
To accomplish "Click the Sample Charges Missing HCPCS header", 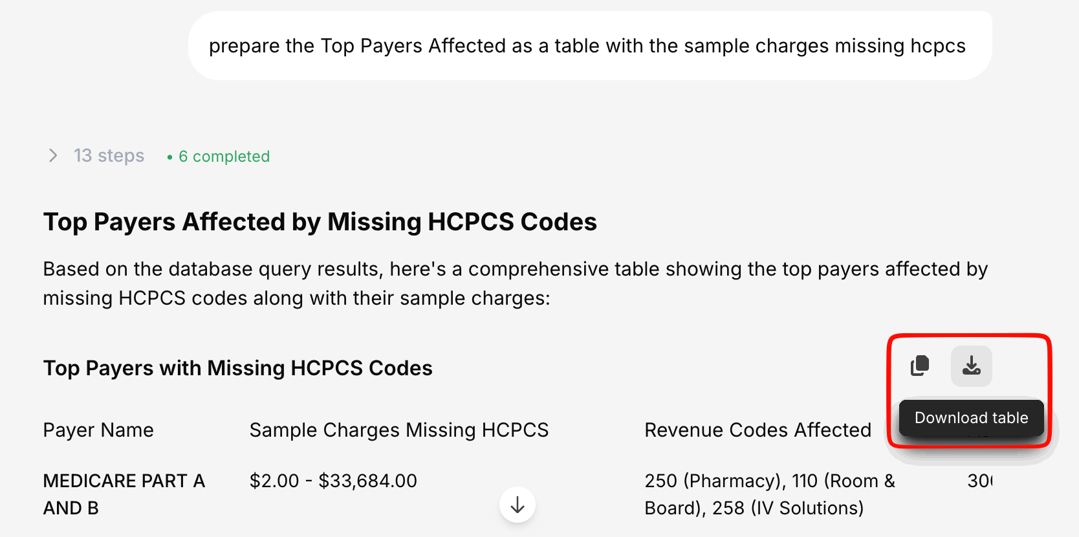I will pos(398,430).
